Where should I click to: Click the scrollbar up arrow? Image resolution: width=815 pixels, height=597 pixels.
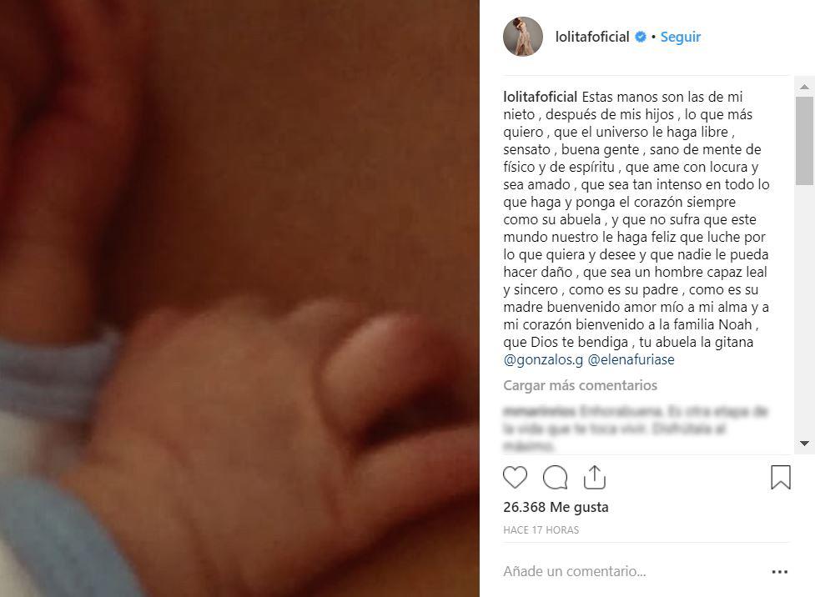[x=804, y=87]
